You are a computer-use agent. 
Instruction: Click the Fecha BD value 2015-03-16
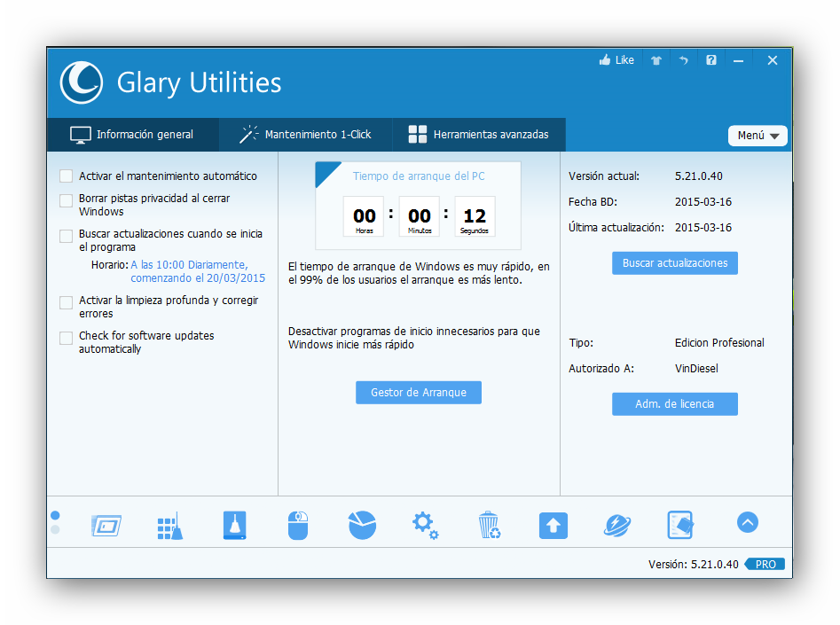[x=703, y=202]
